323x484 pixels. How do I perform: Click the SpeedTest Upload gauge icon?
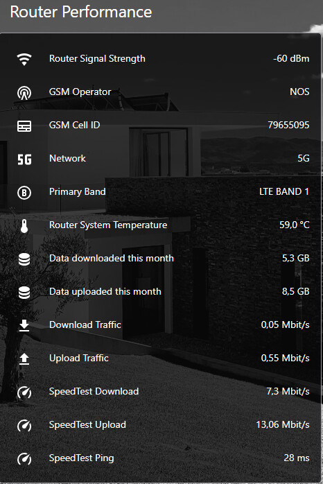tap(24, 426)
